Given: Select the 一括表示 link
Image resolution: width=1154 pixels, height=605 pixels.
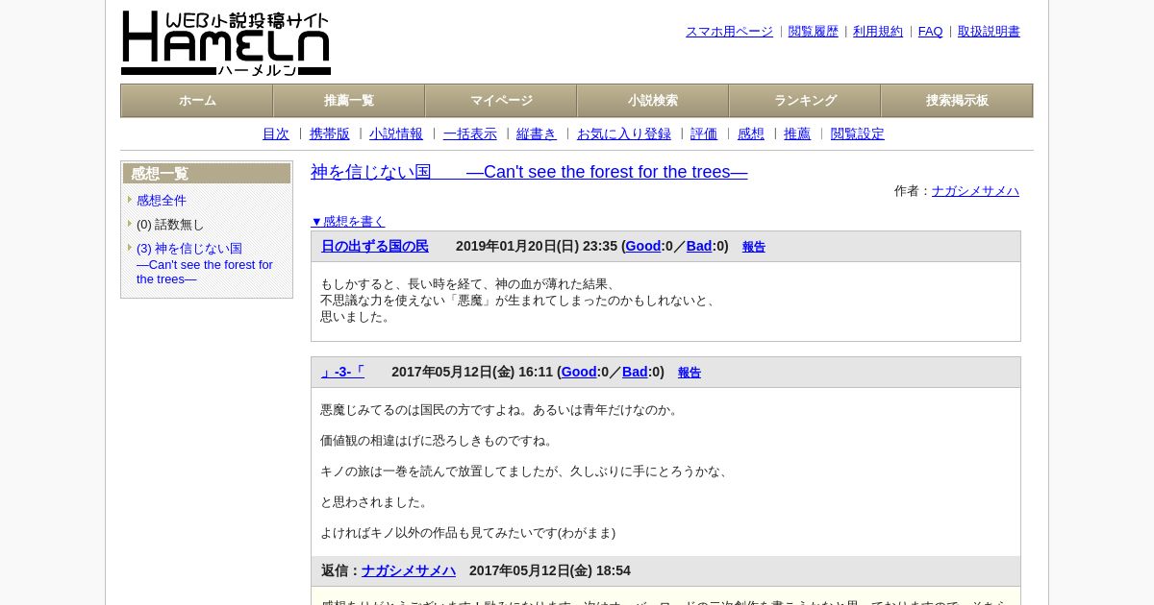Looking at the screenshot, I should (470, 134).
